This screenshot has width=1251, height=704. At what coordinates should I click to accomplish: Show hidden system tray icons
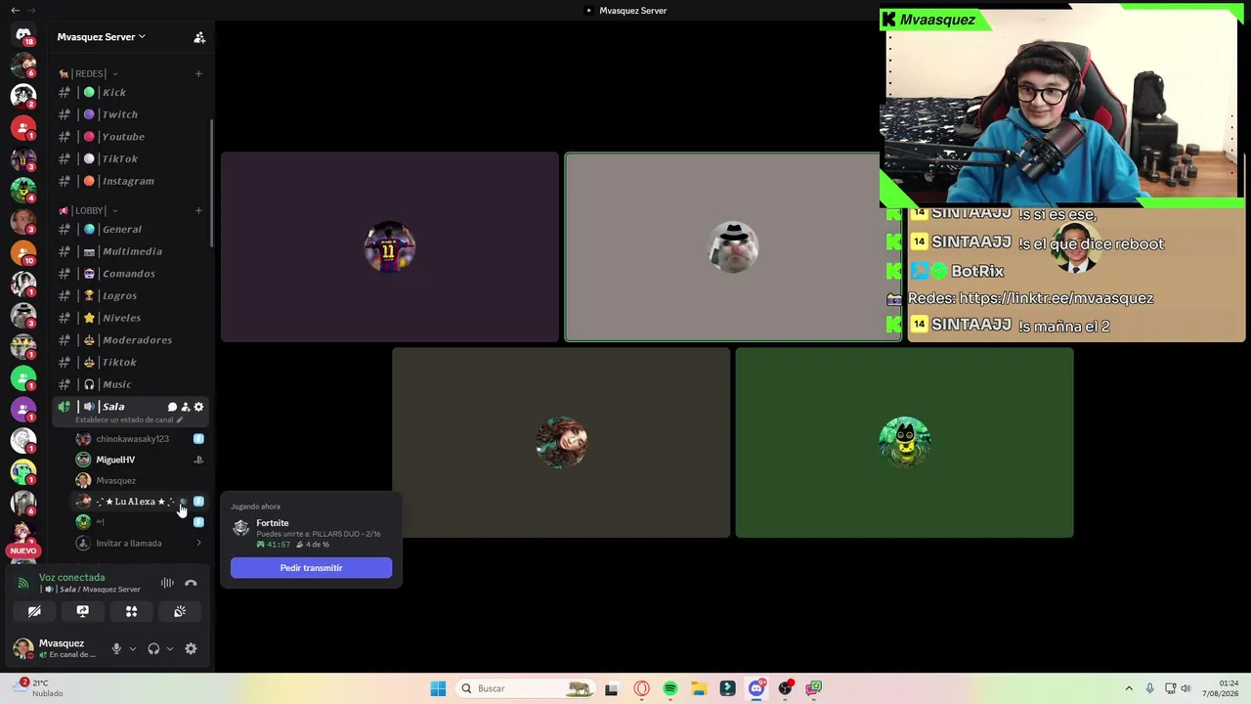(x=1129, y=688)
